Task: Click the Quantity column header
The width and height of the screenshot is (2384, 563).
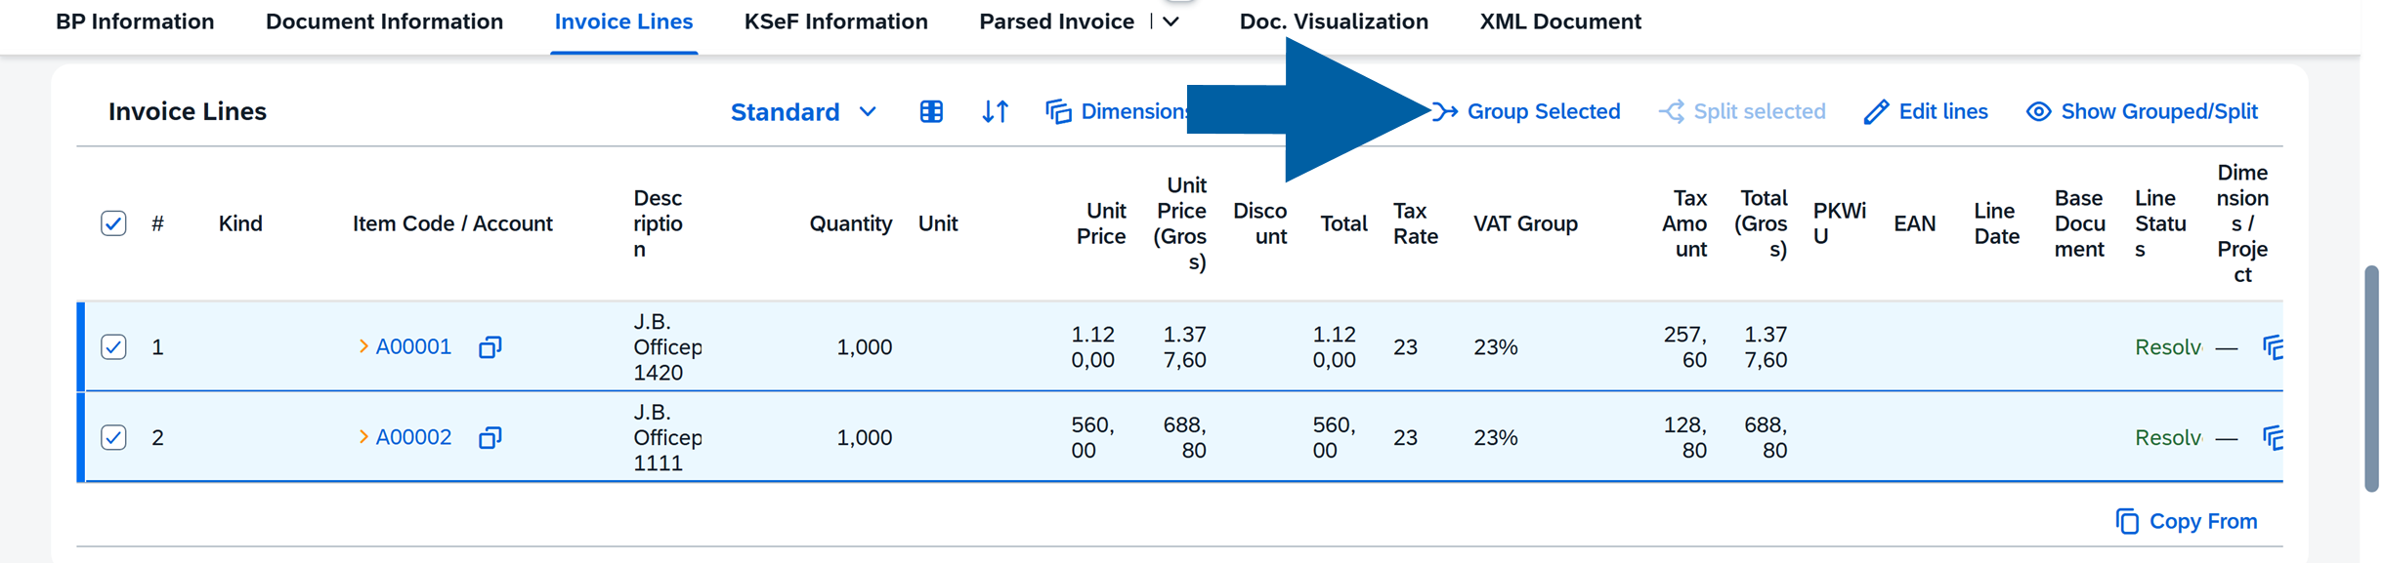Action: click(850, 224)
